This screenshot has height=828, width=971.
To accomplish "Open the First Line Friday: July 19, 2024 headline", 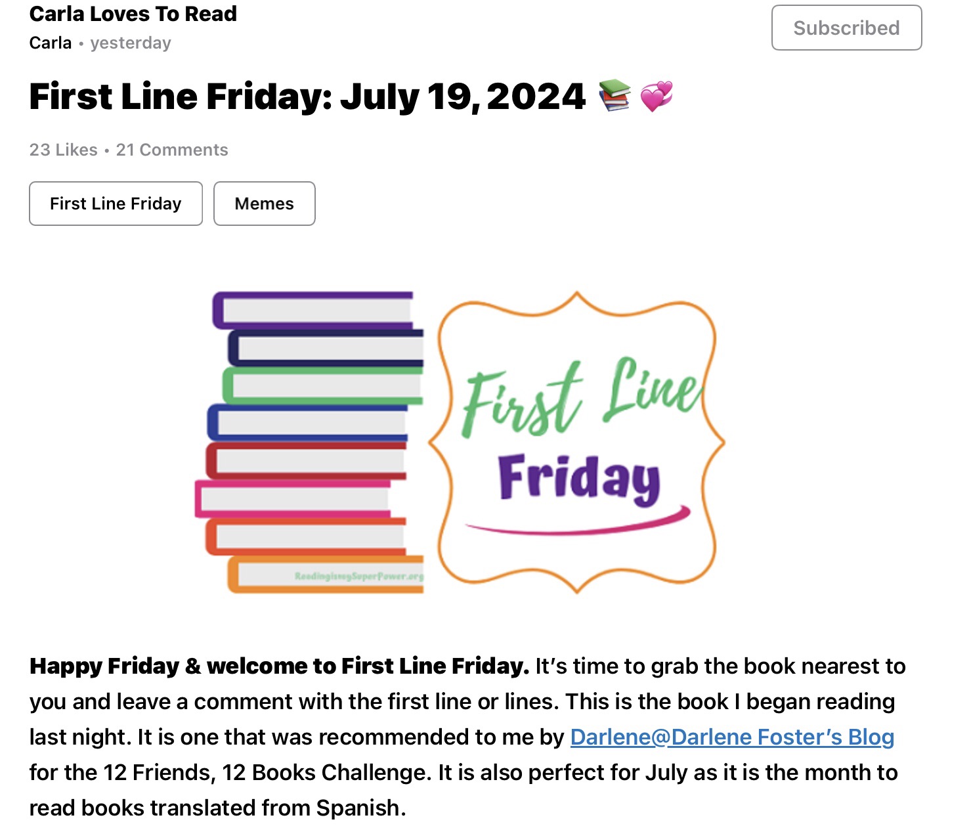I will 307,97.
